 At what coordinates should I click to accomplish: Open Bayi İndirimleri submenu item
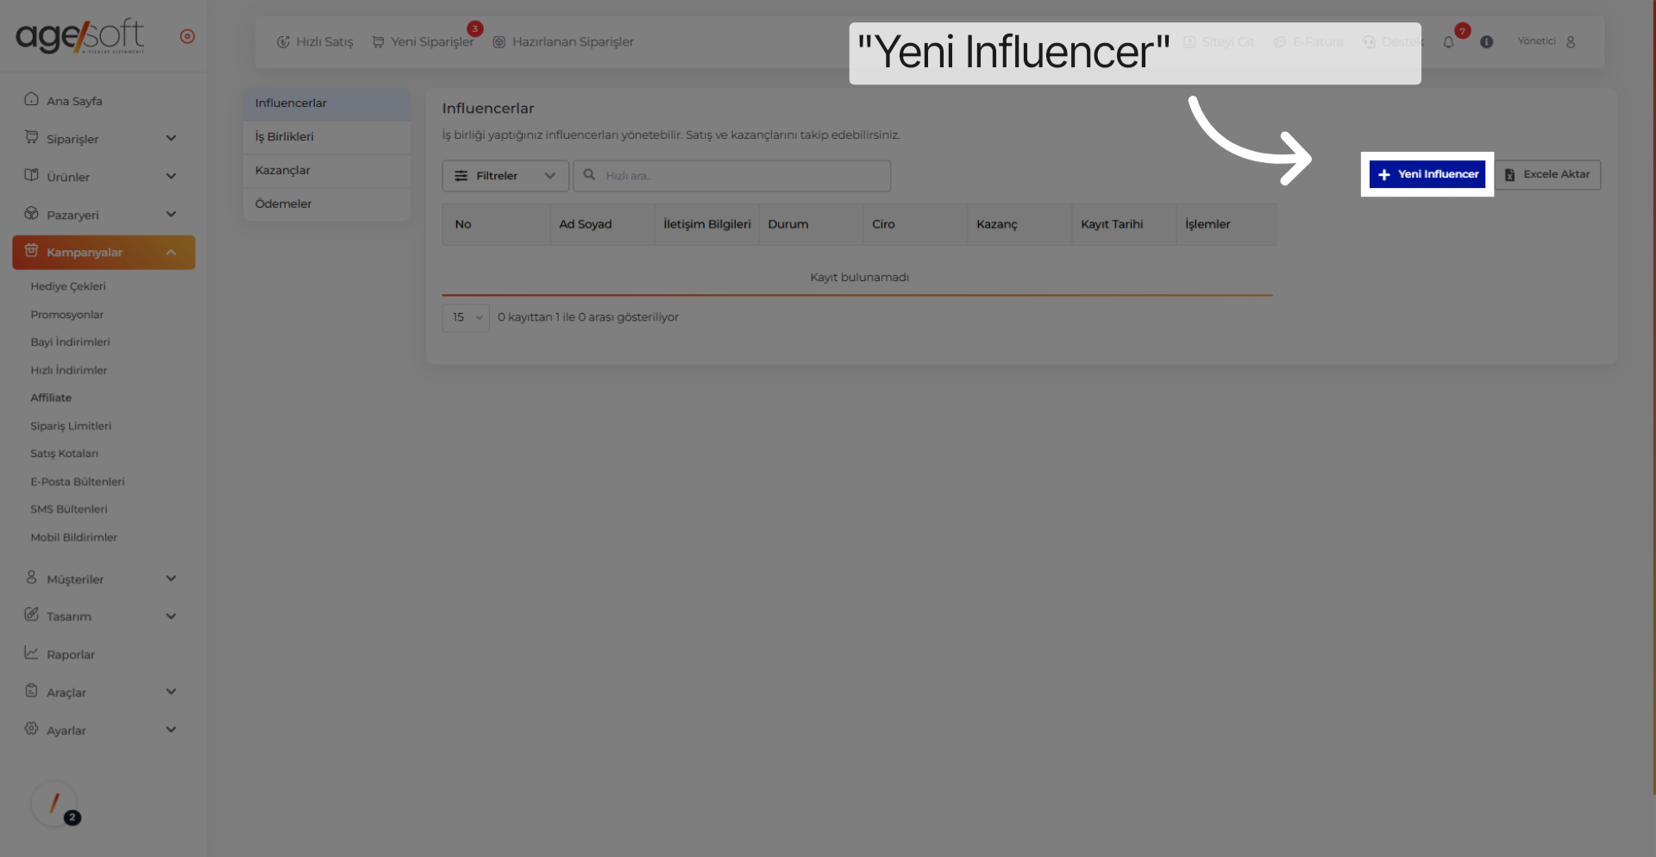click(71, 342)
